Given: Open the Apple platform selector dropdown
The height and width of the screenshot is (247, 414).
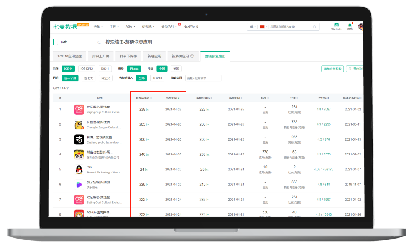Looking at the screenshot, I should click(x=253, y=27).
